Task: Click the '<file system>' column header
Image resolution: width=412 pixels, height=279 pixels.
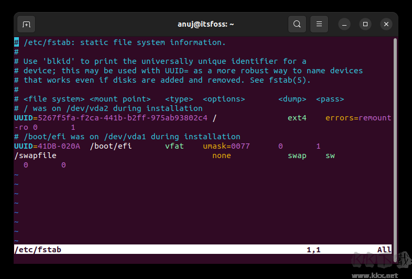Action: tap(54, 99)
